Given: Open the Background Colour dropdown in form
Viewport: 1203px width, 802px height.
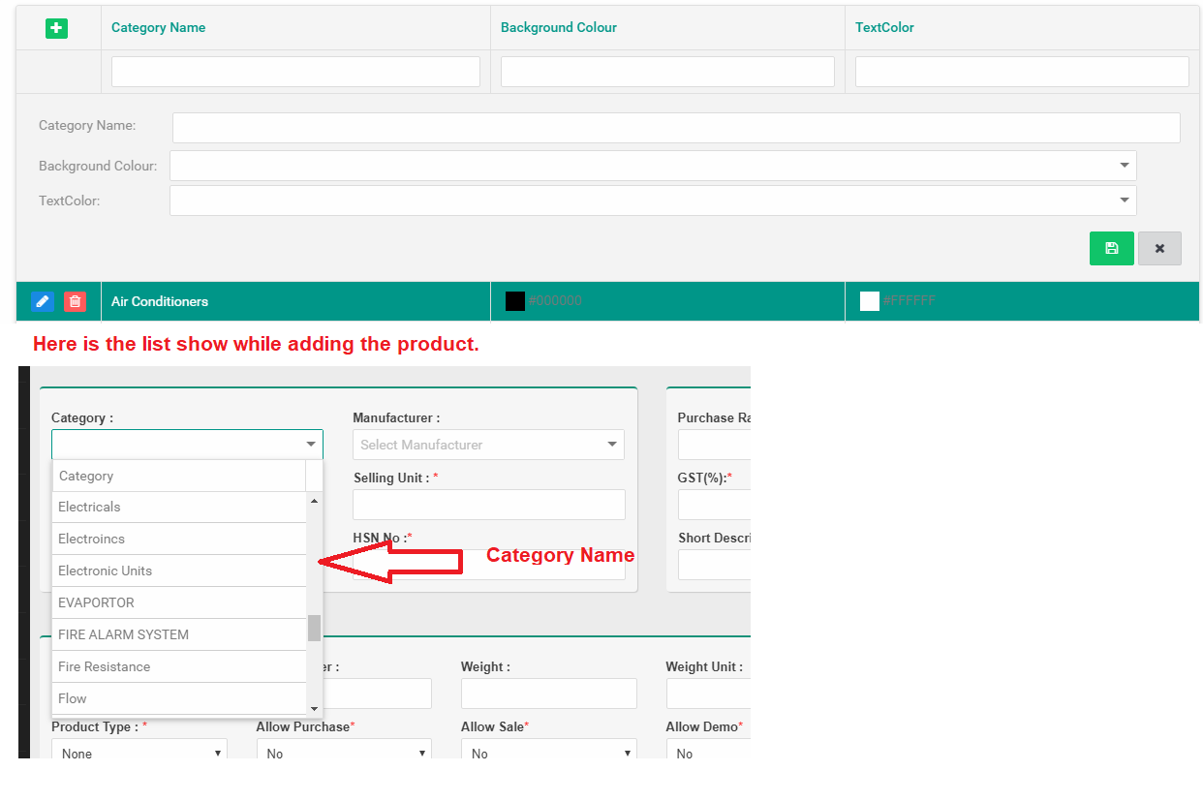Looking at the screenshot, I should [x=652, y=166].
